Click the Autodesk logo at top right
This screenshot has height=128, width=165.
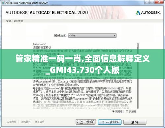[148, 13]
